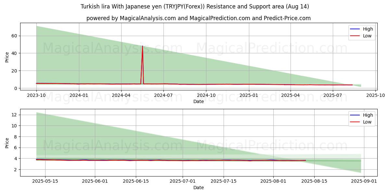390x195 pixels.
Task: Click the '40' price tick in top chart
Action: 15,53
